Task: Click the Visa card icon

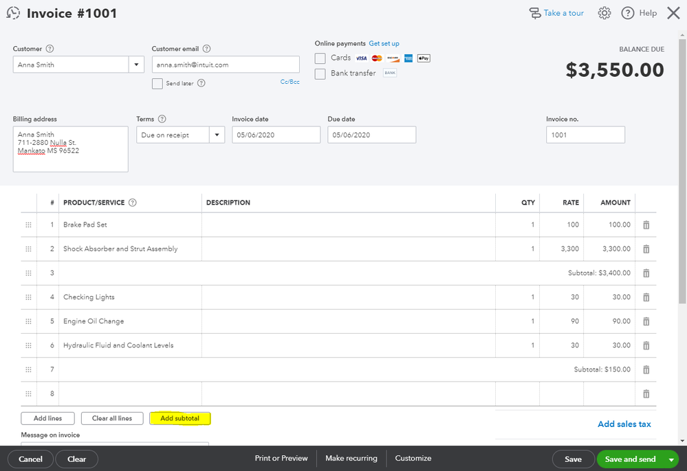Action: click(x=361, y=58)
